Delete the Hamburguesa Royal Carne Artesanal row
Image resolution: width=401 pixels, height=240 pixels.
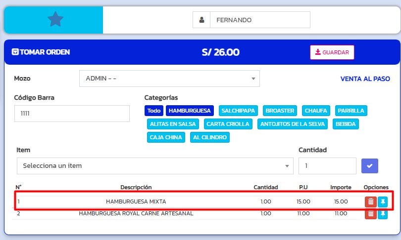(370, 214)
